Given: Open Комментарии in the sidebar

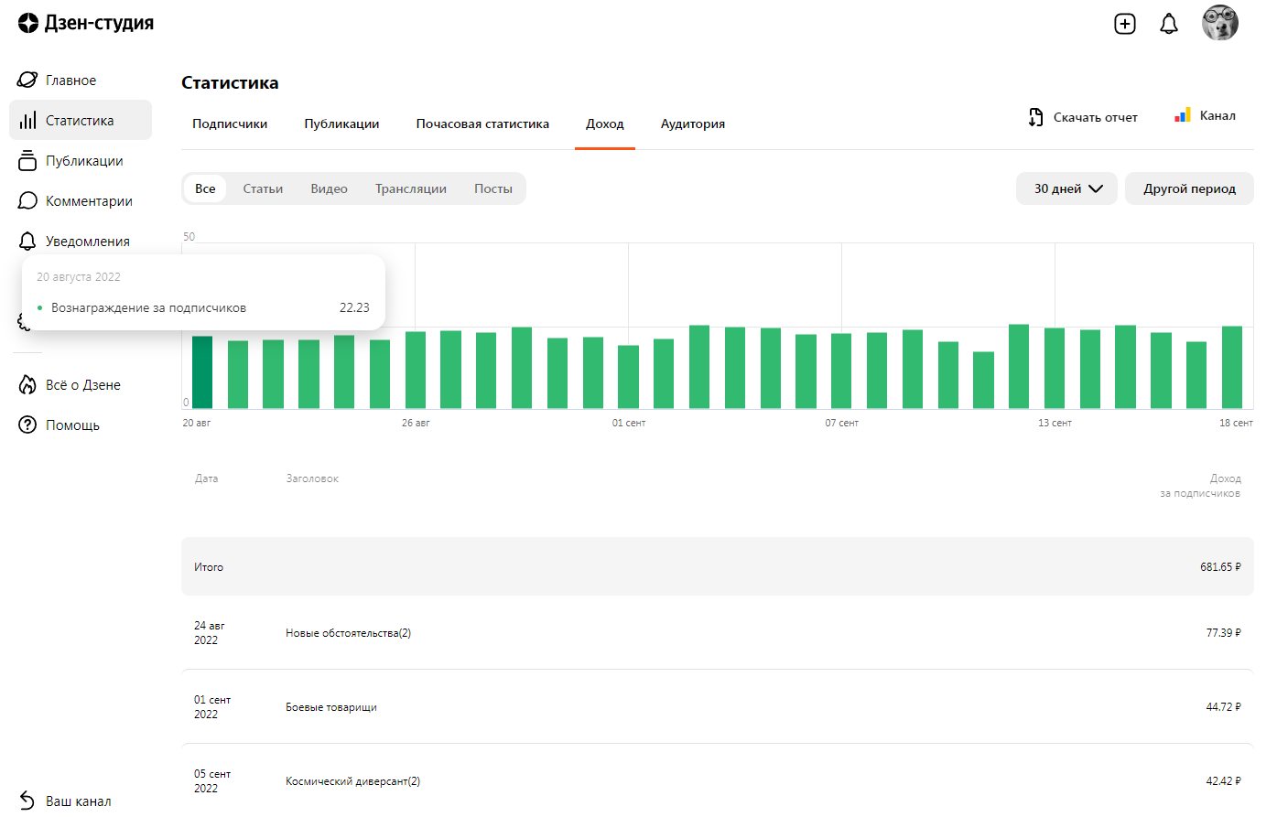Looking at the screenshot, I should [89, 201].
